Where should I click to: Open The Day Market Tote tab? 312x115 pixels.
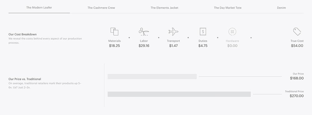pos(228,8)
